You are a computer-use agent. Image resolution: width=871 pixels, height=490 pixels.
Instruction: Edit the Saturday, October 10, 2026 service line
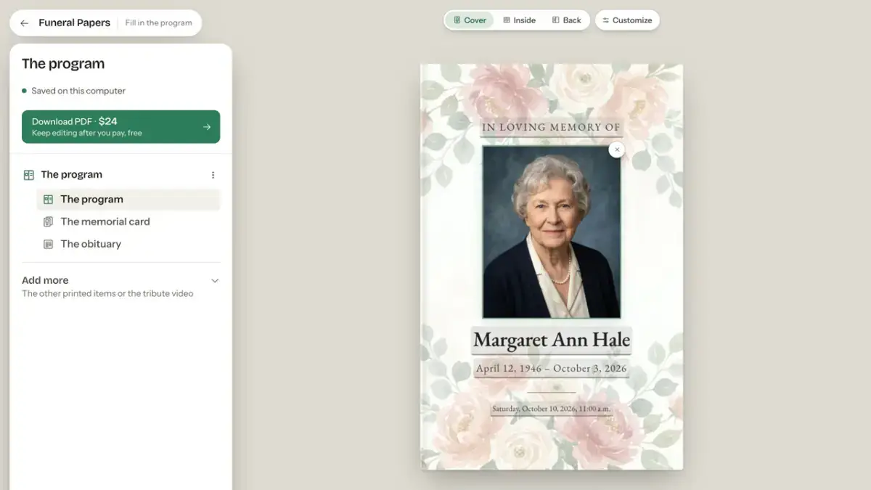[x=552, y=409]
